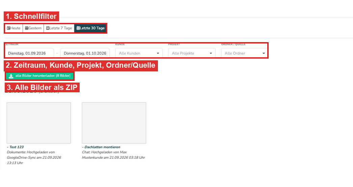Open the Alle Ordner dropdown
The image size is (353, 187).
pos(244,53)
